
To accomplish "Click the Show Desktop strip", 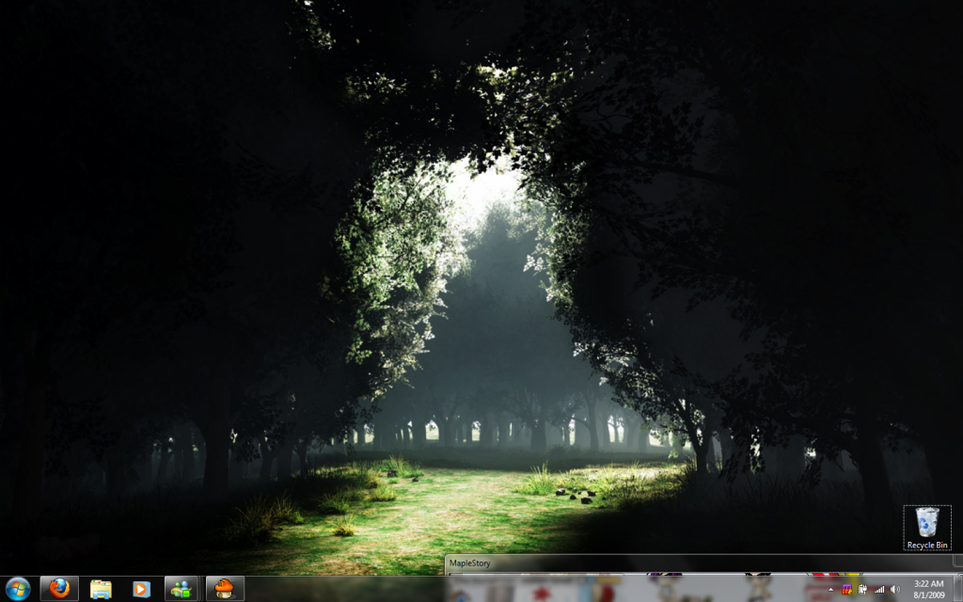I will [958, 589].
